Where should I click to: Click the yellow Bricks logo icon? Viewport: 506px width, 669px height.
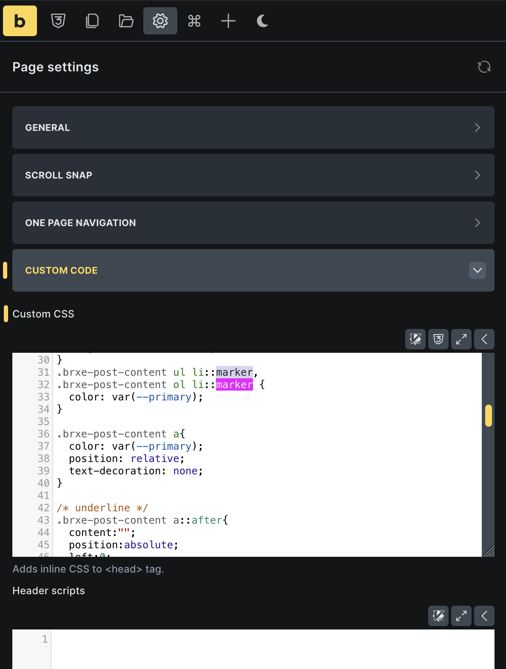pyautogui.click(x=20, y=21)
